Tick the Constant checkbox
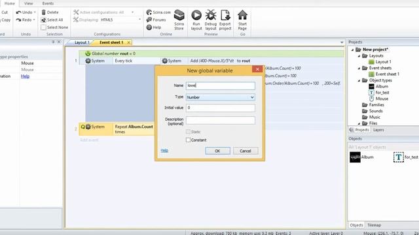Image resolution: width=419 pixels, height=235 pixels. (x=188, y=140)
